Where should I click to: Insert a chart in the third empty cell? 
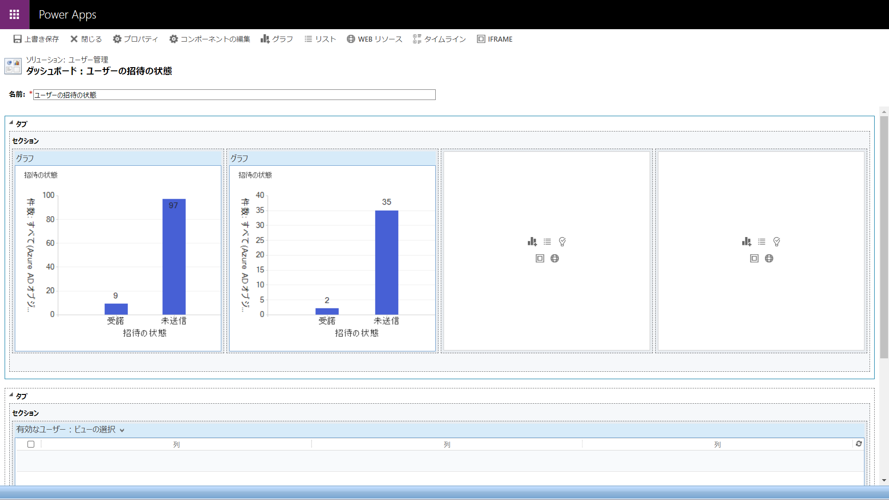532,242
